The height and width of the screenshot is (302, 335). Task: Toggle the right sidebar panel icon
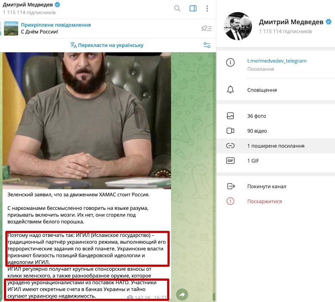click(193, 9)
